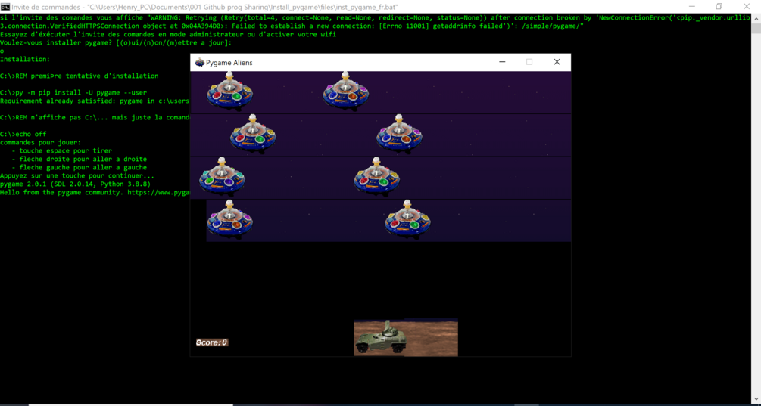Click the Pygame Aliens window icon

pos(199,63)
